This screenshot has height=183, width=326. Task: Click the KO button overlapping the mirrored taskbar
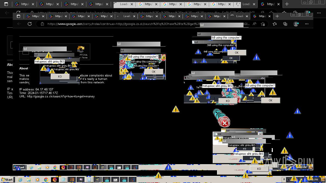tap(259, 169)
